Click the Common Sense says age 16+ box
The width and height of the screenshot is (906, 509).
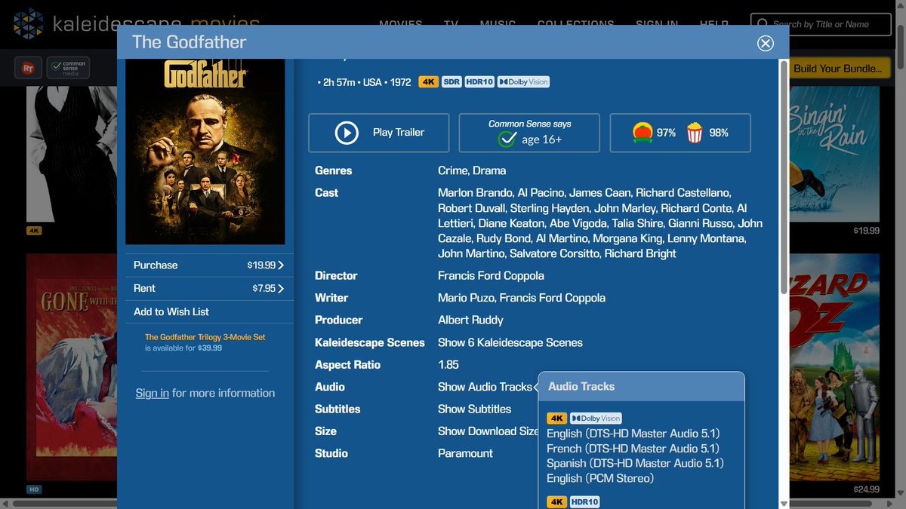tap(529, 133)
